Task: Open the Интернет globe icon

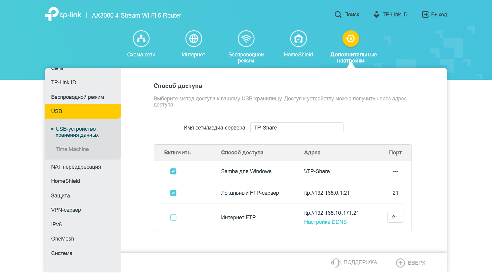Action: 194,39
